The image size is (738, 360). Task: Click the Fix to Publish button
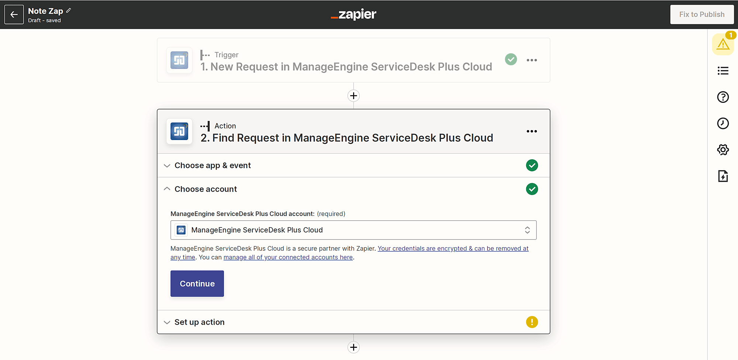(701, 15)
